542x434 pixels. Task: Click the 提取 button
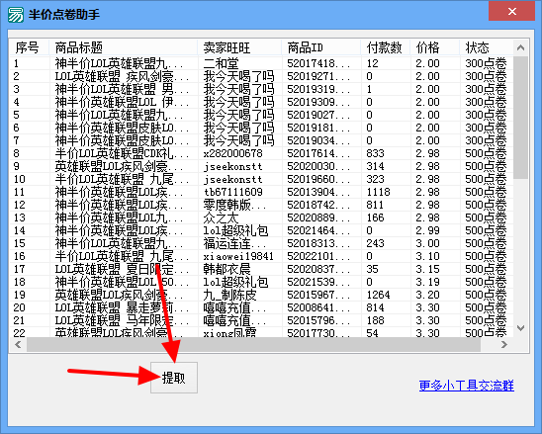(174, 378)
